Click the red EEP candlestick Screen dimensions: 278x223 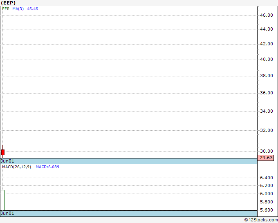(3, 152)
